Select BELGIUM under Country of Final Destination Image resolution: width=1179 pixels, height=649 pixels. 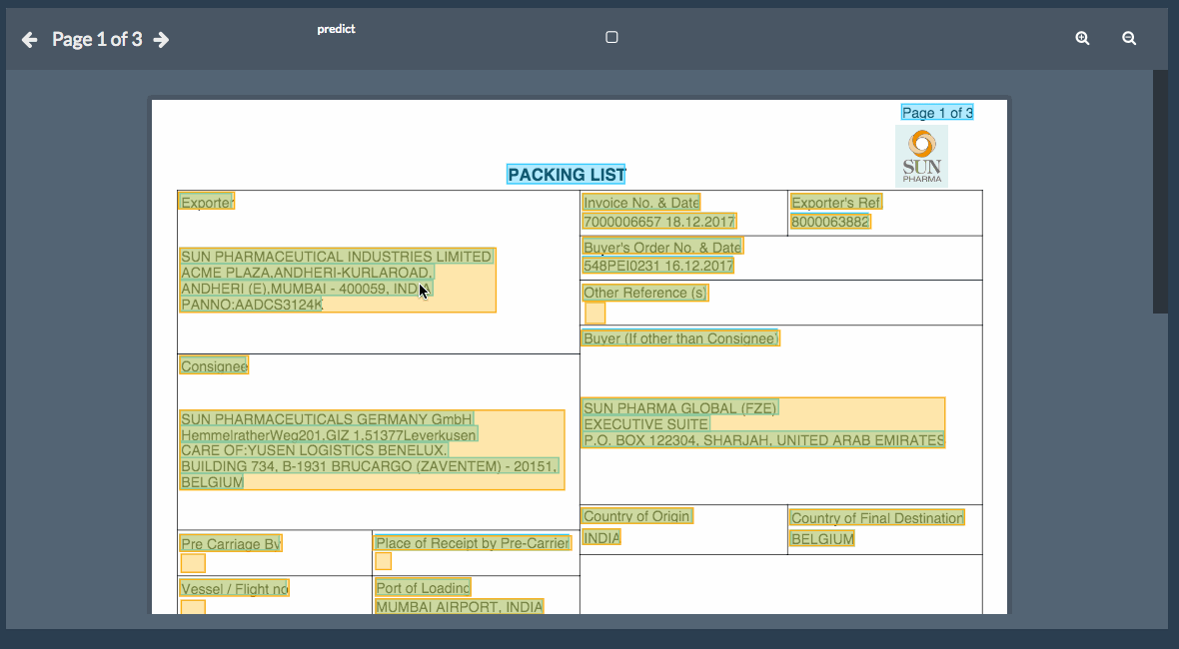pos(822,538)
